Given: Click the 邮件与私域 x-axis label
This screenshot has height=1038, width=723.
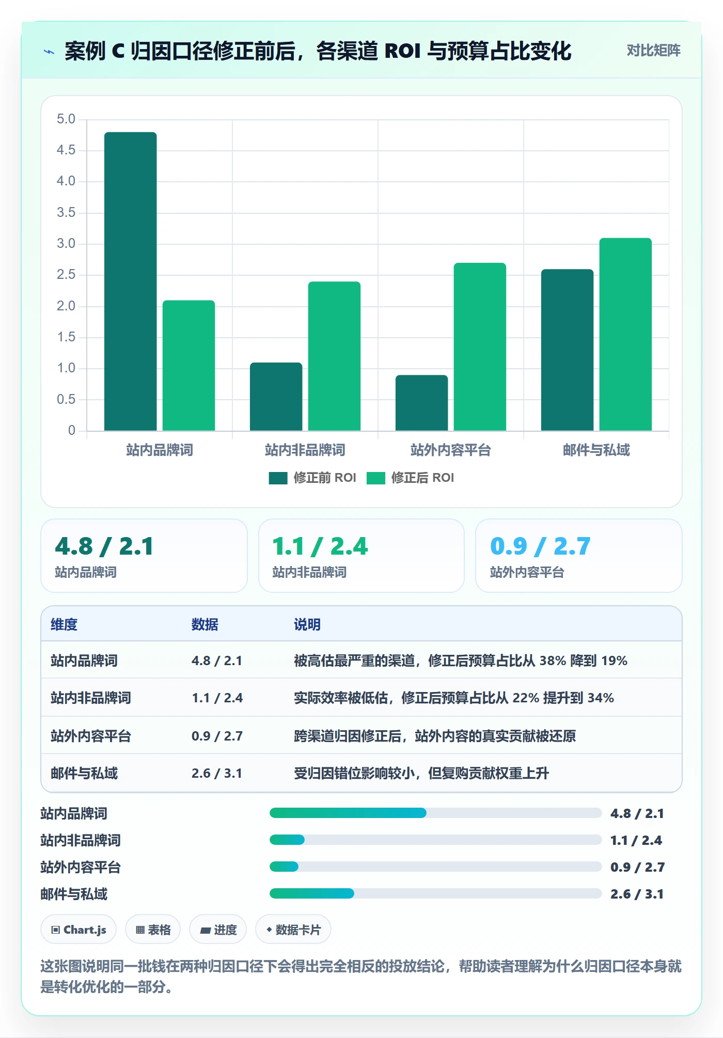Looking at the screenshot, I should point(596,450).
